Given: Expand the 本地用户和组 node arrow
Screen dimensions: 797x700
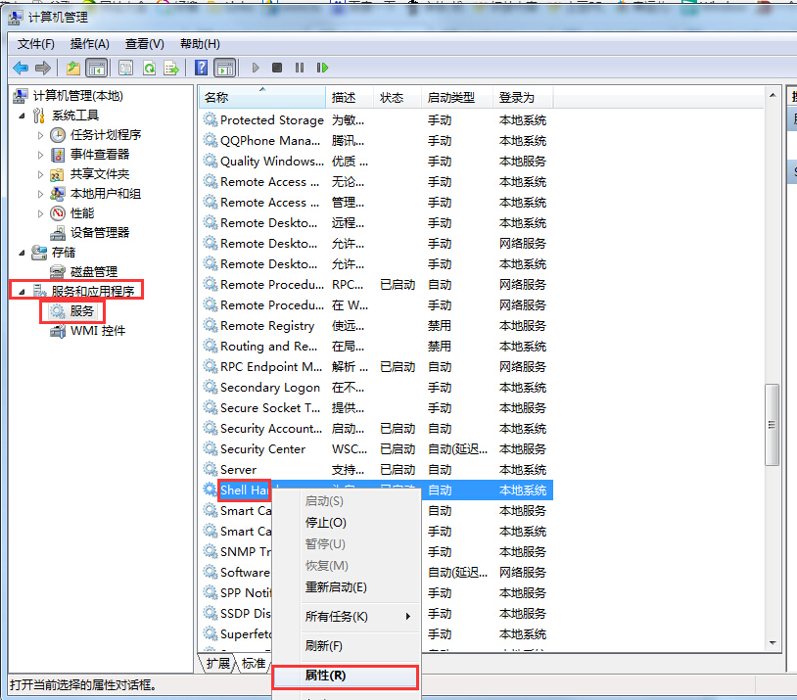Looking at the screenshot, I should [x=40, y=194].
